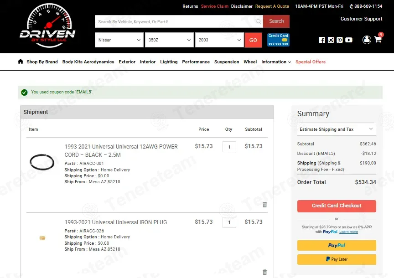Open the YouTube channel icon
394x278 pixels.
[349, 40]
